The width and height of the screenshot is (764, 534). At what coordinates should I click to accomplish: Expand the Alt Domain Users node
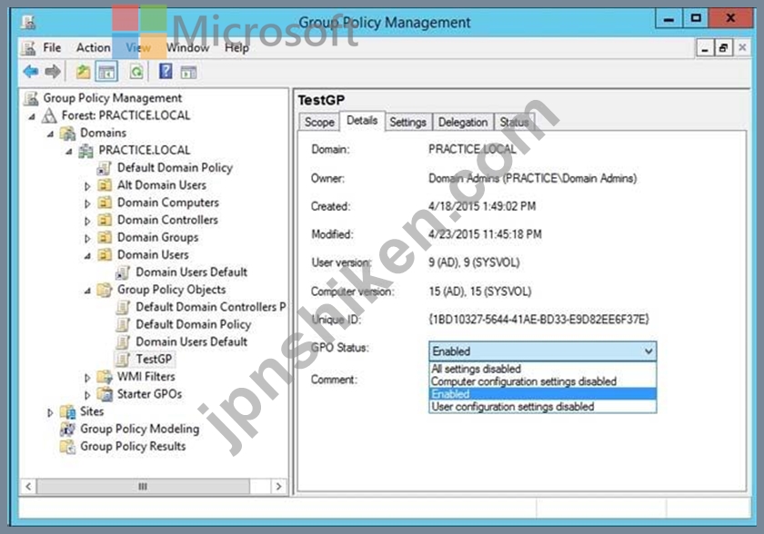[x=87, y=186]
